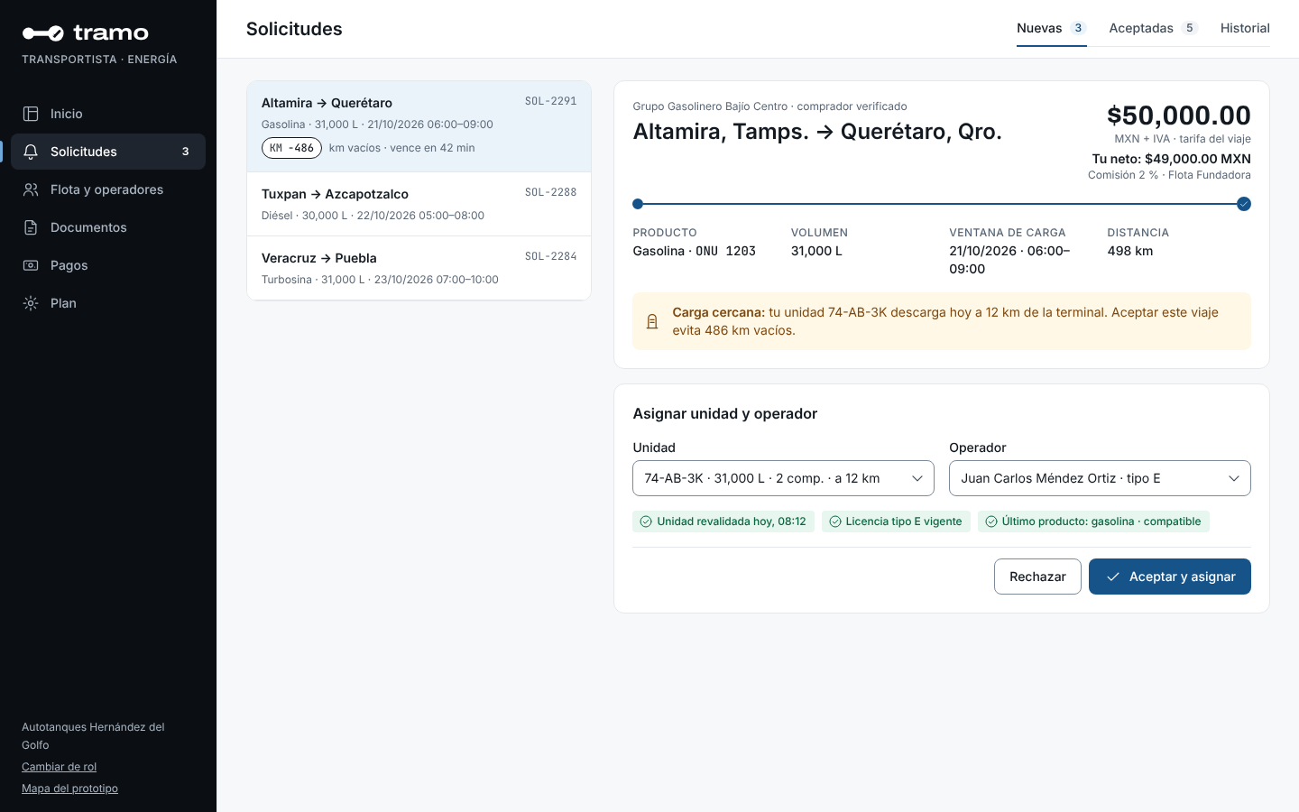Click the Unidad revalidada check icon
Viewport: 1299px width, 812px height.
coord(646,521)
